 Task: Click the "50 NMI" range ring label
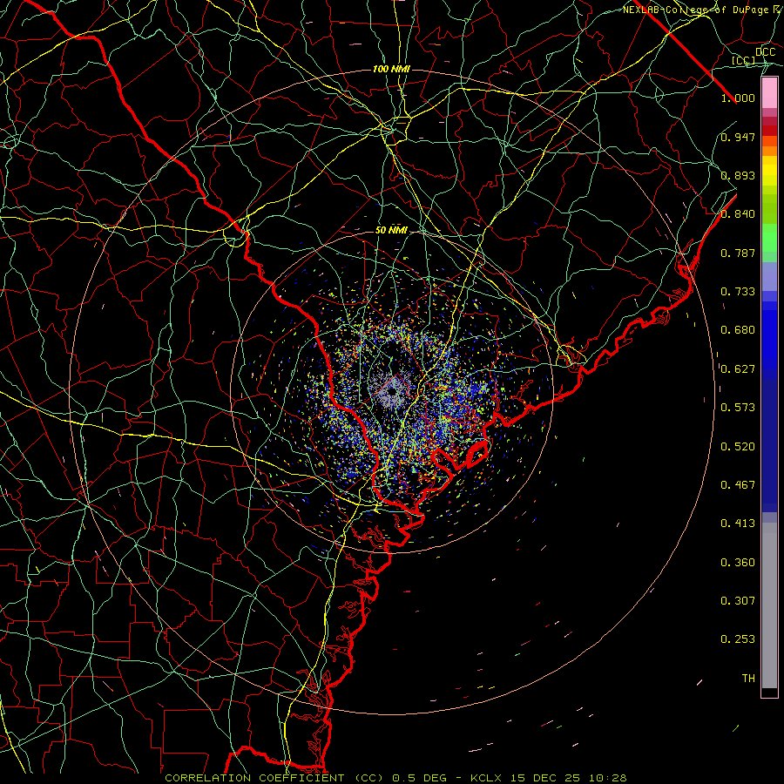(391, 230)
